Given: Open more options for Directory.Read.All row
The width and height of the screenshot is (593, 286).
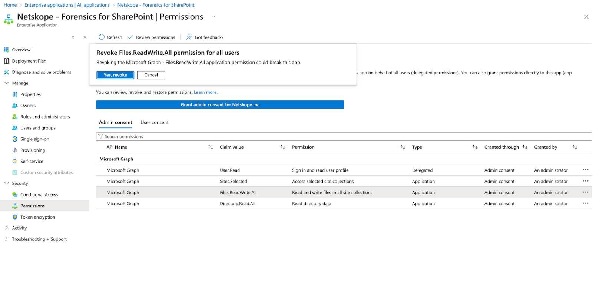Looking at the screenshot, I should (x=586, y=203).
